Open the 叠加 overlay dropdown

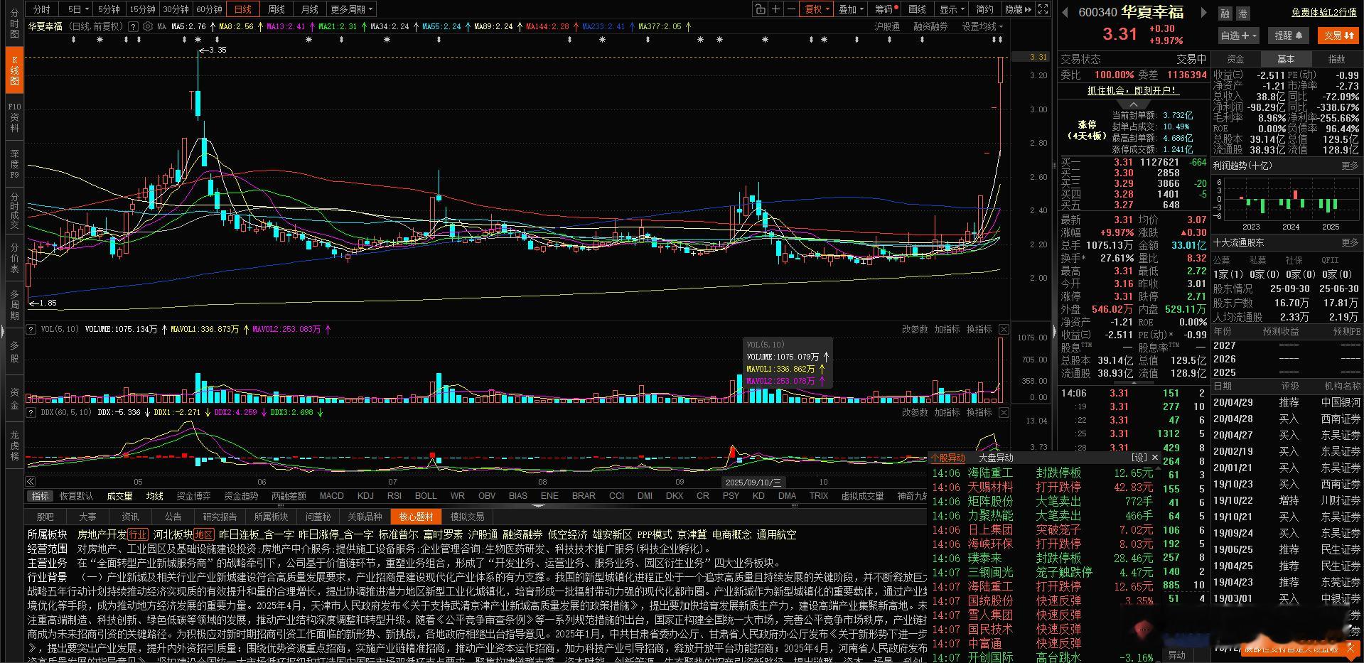coord(851,9)
